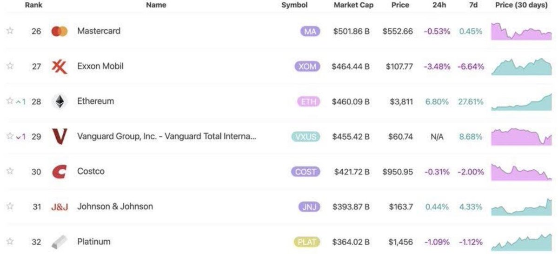Image resolution: width=558 pixels, height=254 pixels.
Task: Click Vanguard market cap $455.42 B
Action: coord(351,137)
